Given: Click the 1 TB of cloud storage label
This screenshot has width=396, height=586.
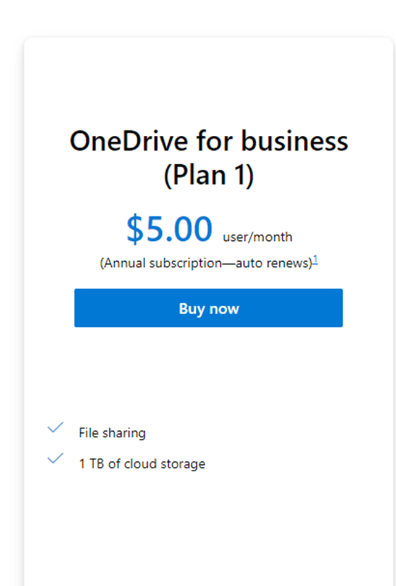Looking at the screenshot, I should (x=141, y=464).
